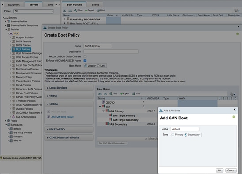Expand vNICs section
The image size is (242, 174).
[69, 96]
